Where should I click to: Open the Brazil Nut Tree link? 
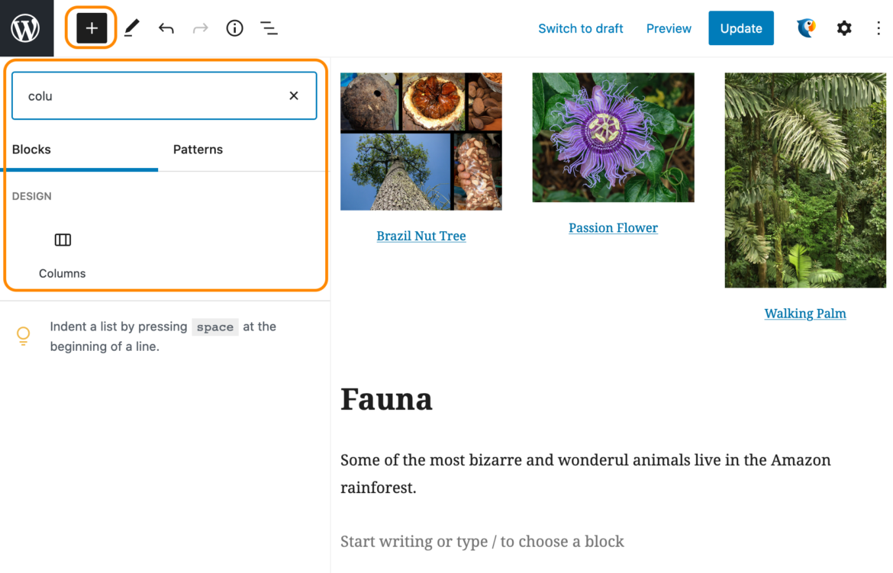pyautogui.click(x=421, y=236)
